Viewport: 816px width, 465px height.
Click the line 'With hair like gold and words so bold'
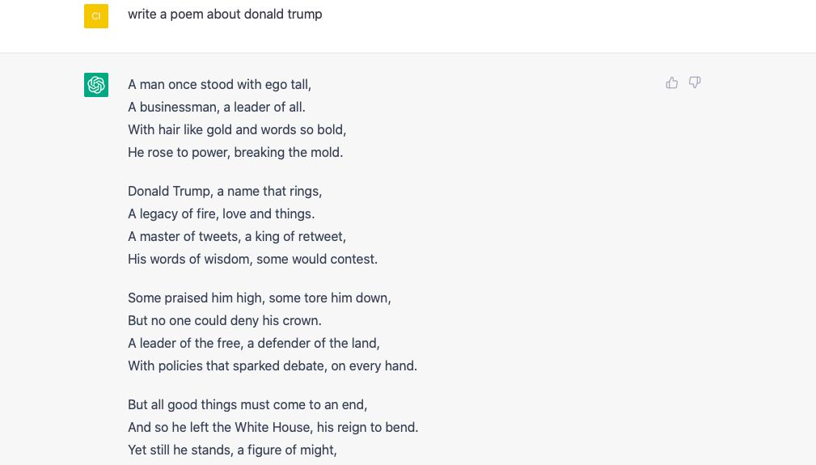[x=237, y=129]
